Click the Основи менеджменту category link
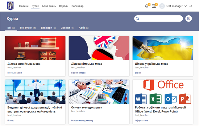Image resolution: width=199 pixels, height=126 pixels. tap(82, 120)
